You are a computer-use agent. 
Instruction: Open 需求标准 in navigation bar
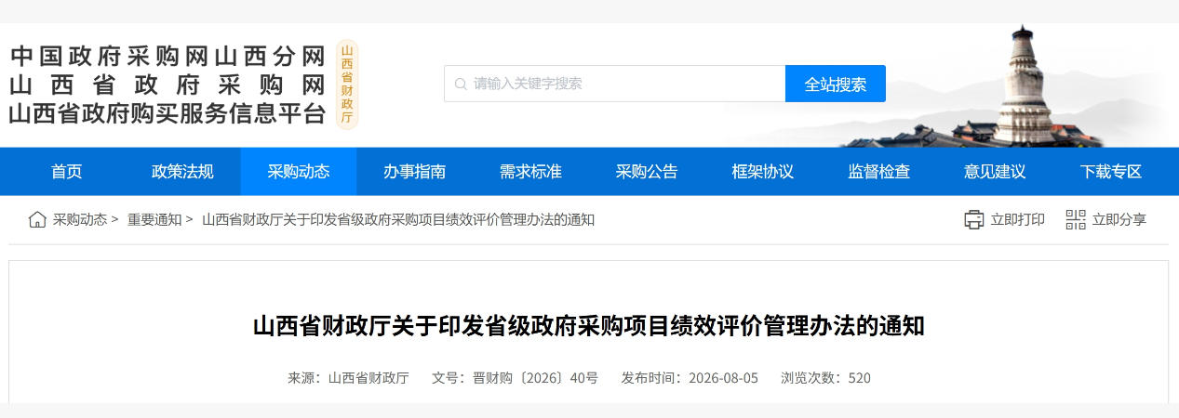pyautogui.click(x=530, y=172)
